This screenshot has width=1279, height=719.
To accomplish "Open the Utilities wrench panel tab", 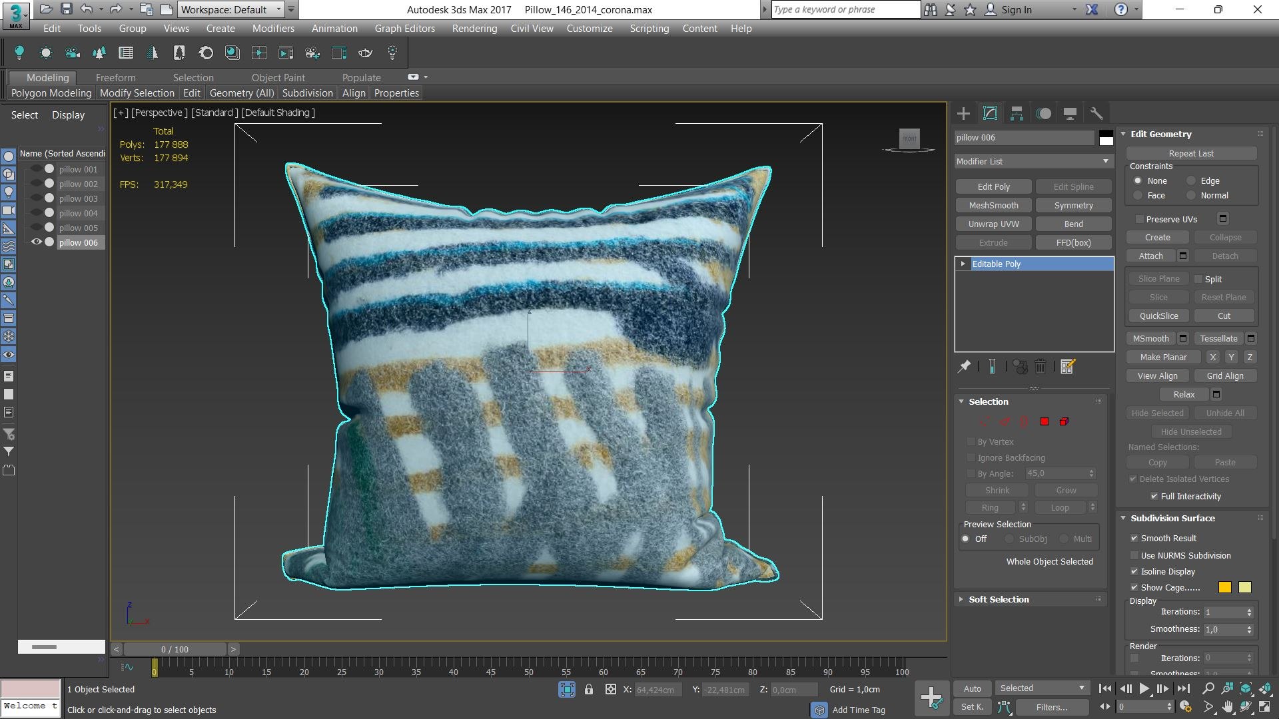I will tap(1096, 113).
